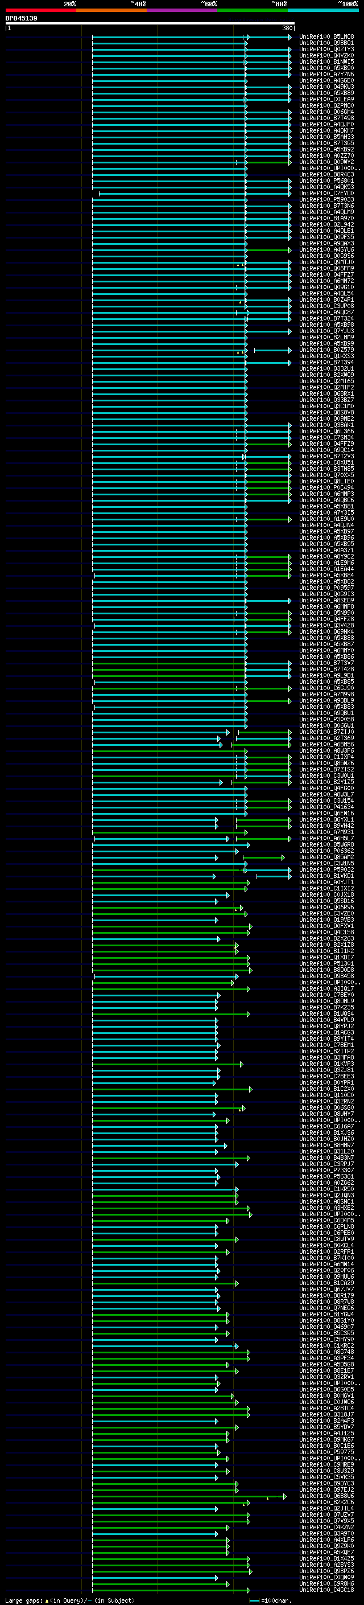Image resolution: width=364 pixels, height=1605 pixels.
Task: Select hit label UniRef100_Q98PZ6
Action: (326, 1571)
